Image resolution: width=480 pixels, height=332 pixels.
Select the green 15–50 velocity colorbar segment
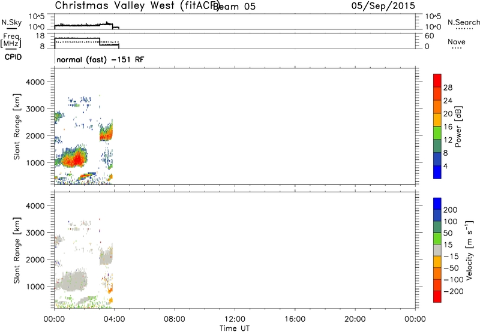tap(437, 239)
